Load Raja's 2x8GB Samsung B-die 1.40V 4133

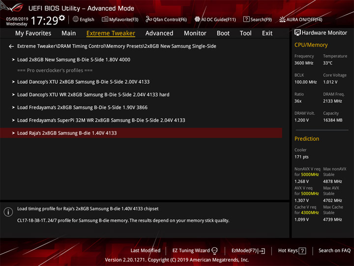141,133
